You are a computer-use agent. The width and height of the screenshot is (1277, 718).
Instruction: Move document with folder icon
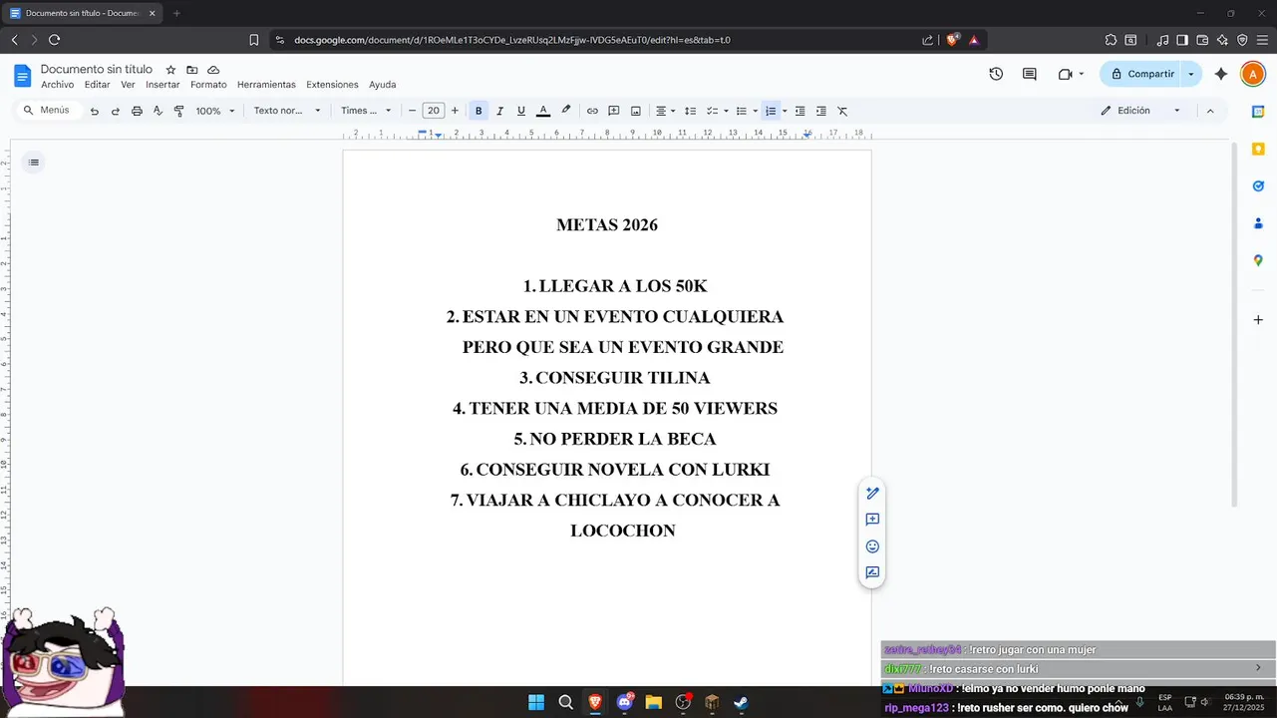tap(192, 70)
